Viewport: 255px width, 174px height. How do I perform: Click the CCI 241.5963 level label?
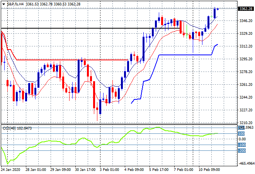246,128
